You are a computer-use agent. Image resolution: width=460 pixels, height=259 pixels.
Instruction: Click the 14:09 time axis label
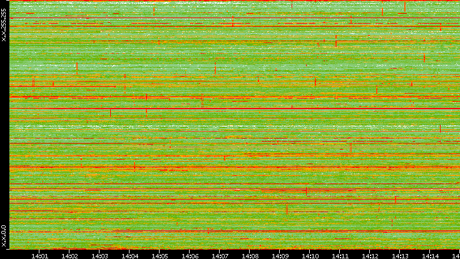[x=280, y=256]
